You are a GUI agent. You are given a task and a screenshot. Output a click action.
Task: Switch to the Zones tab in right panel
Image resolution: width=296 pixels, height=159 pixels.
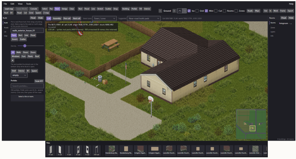click(273, 28)
